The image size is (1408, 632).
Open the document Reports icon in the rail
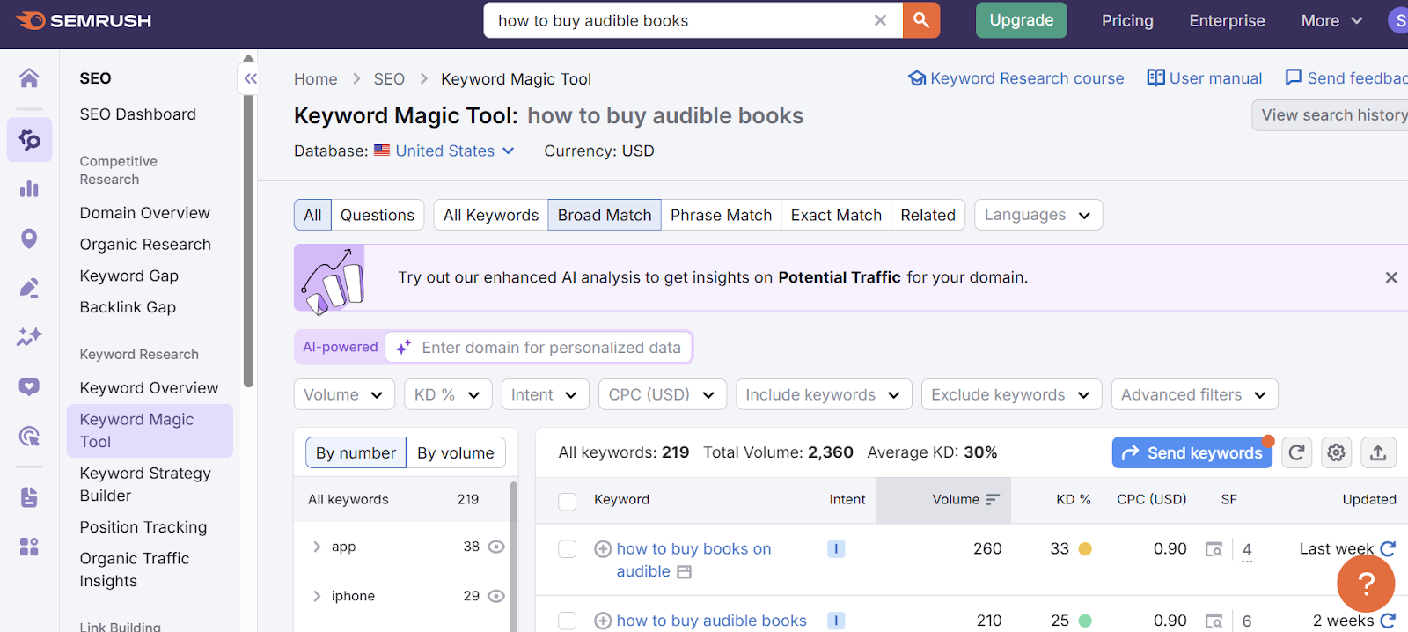pos(29,497)
